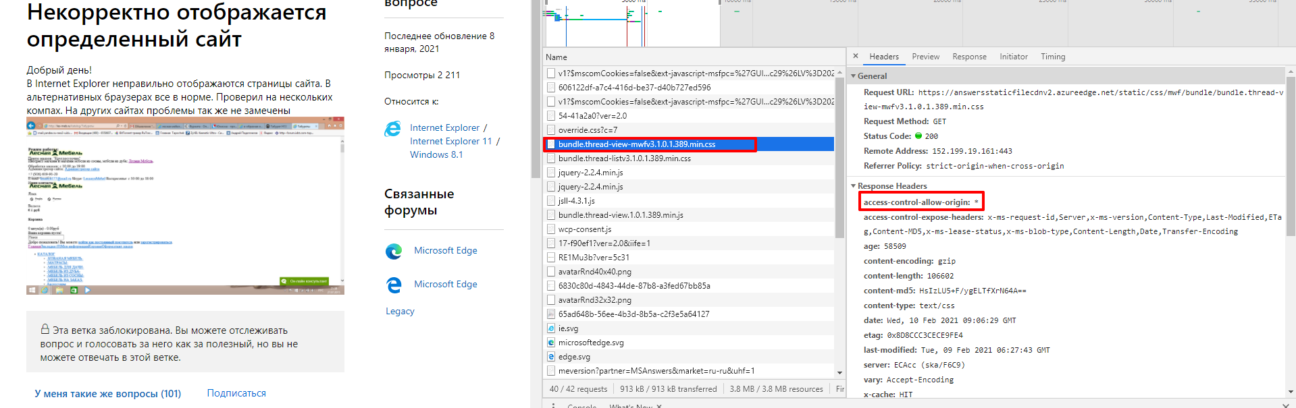Click the image icon beside 65ad648b request
1296x408 pixels.
click(x=551, y=314)
